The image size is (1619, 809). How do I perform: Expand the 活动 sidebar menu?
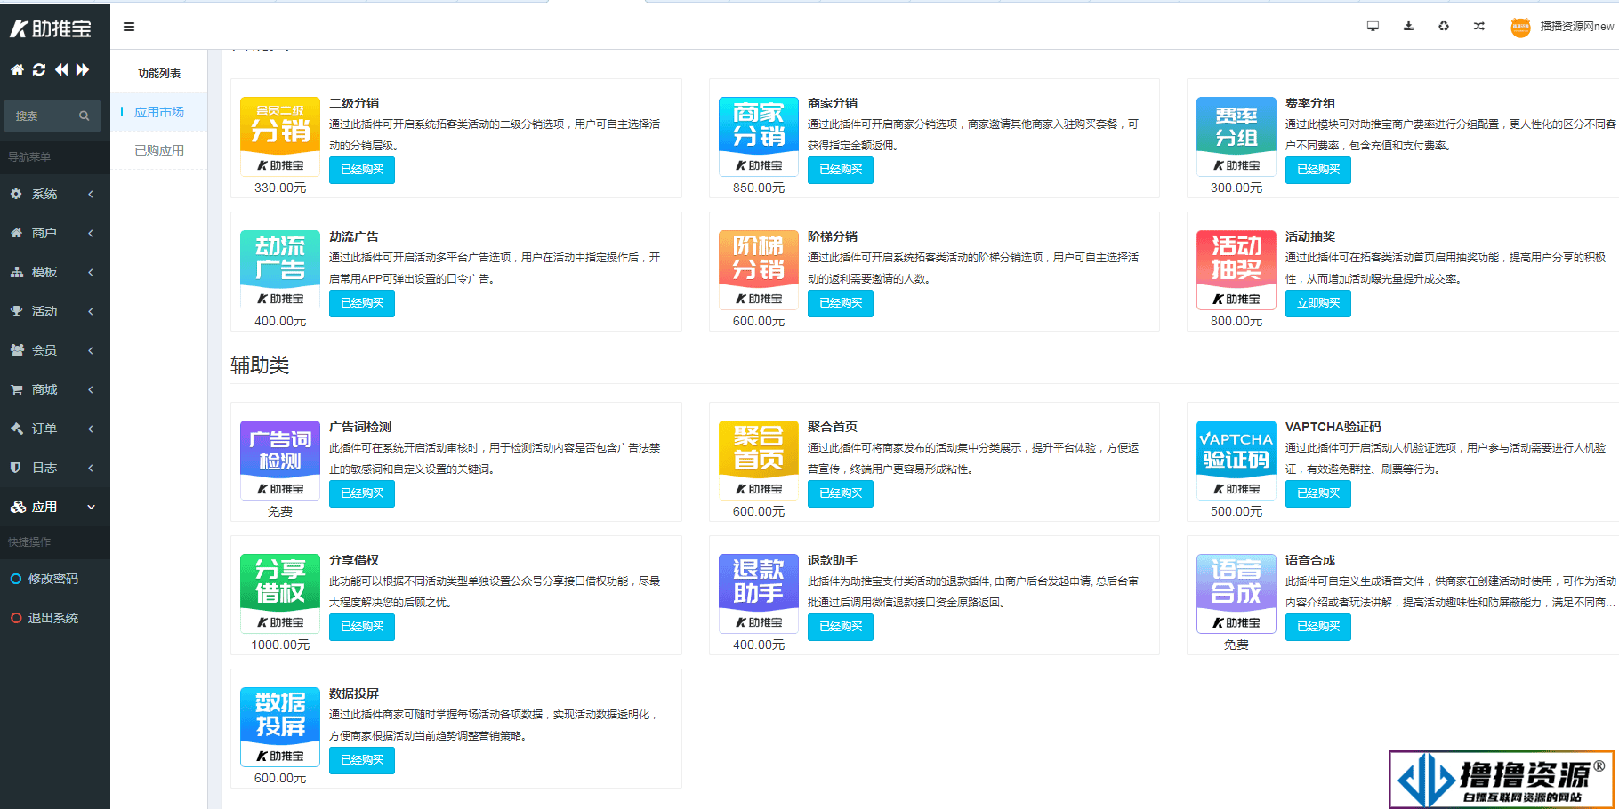(x=55, y=311)
